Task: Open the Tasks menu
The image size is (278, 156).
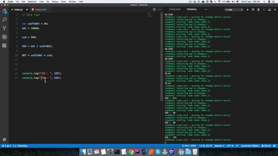Action: 63,2
